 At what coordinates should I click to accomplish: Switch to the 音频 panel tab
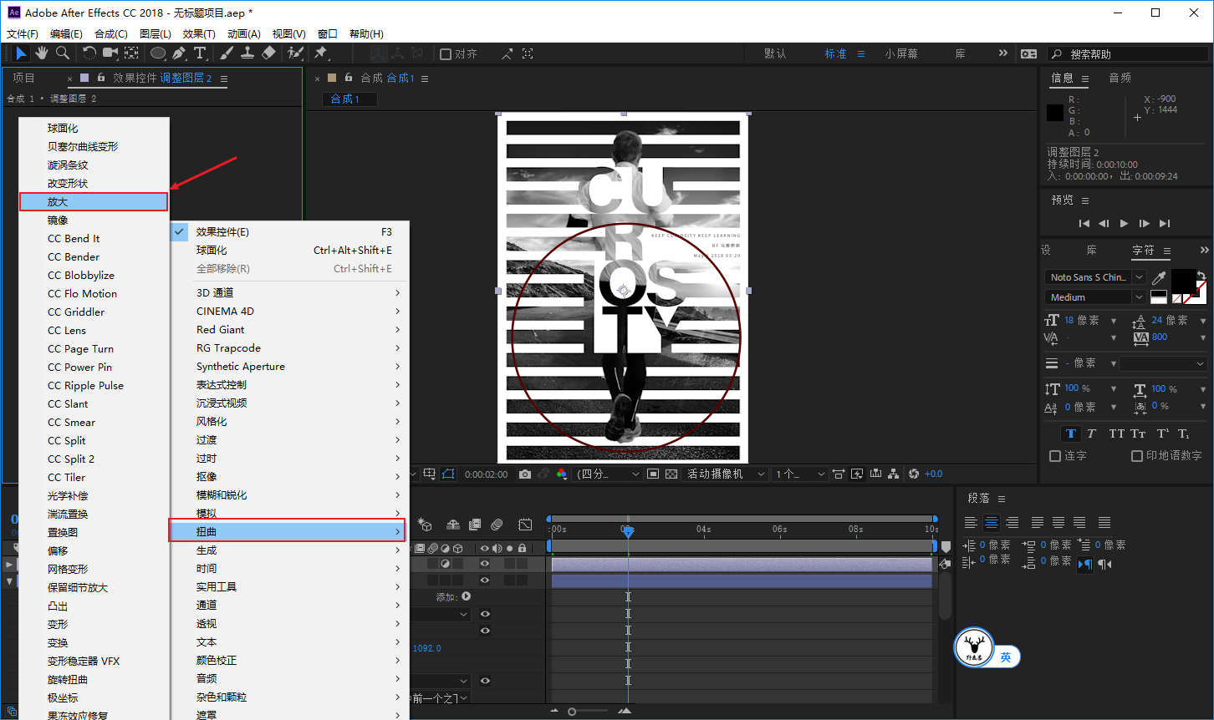coord(1120,78)
